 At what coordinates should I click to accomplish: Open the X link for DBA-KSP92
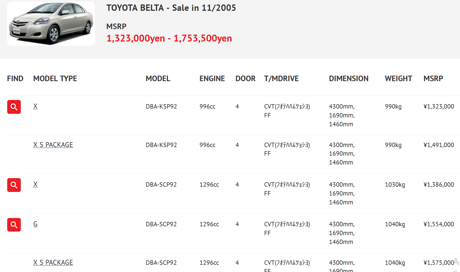[x=35, y=106]
